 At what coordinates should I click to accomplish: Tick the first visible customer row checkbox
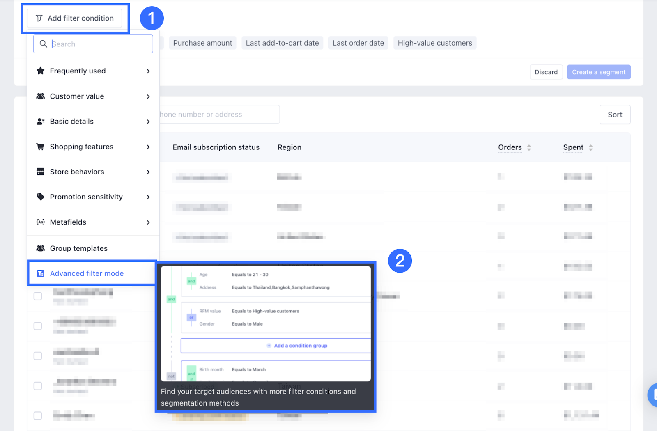pyautogui.click(x=38, y=296)
